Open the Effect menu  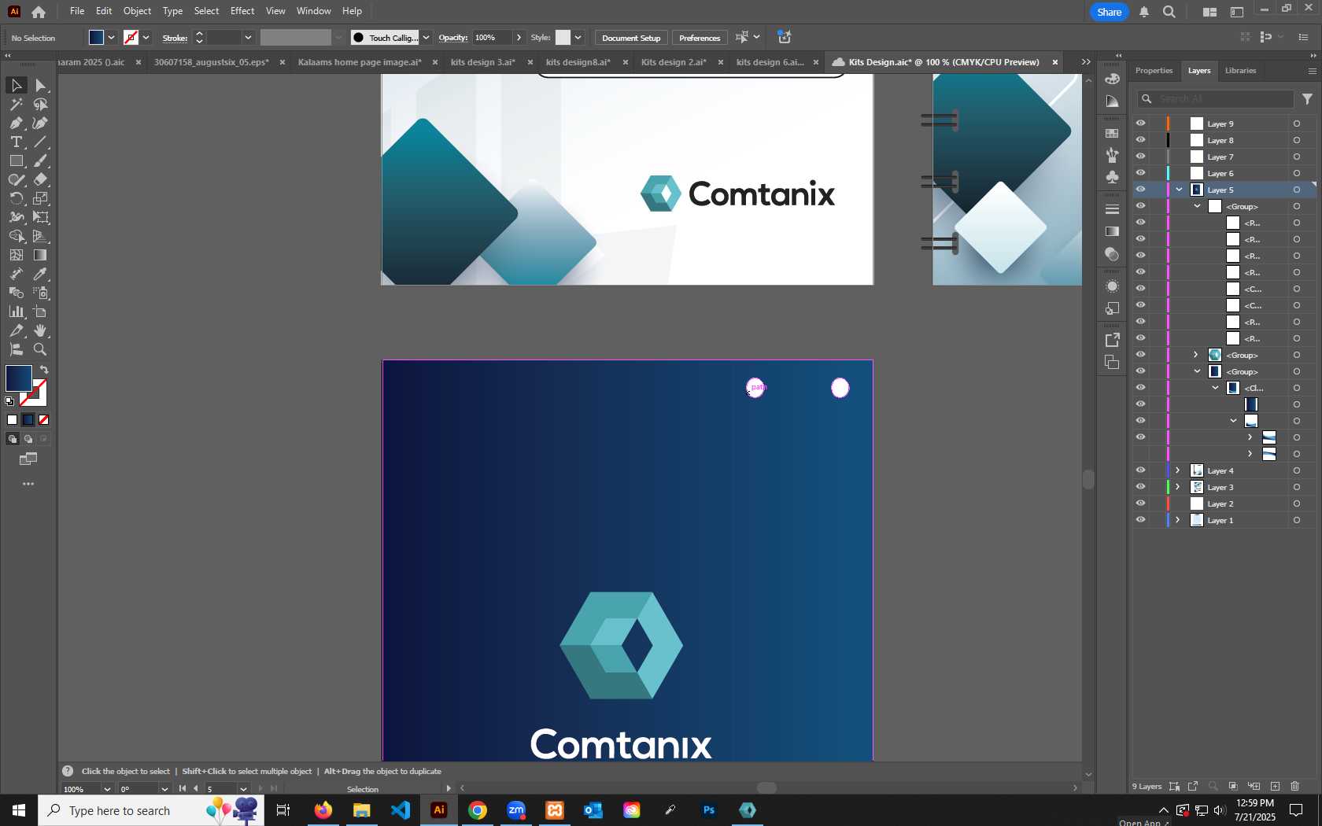click(242, 11)
